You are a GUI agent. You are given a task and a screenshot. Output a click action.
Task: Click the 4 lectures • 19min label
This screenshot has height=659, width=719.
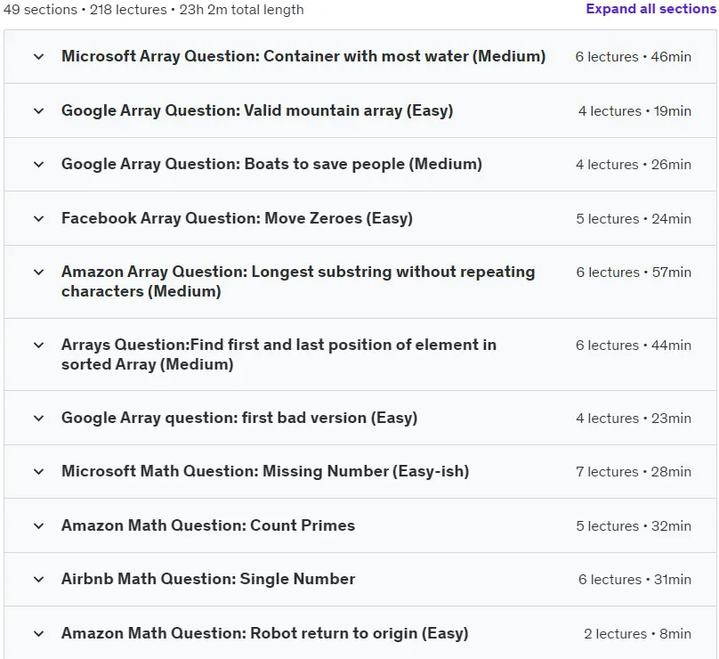[x=634, y=110]
